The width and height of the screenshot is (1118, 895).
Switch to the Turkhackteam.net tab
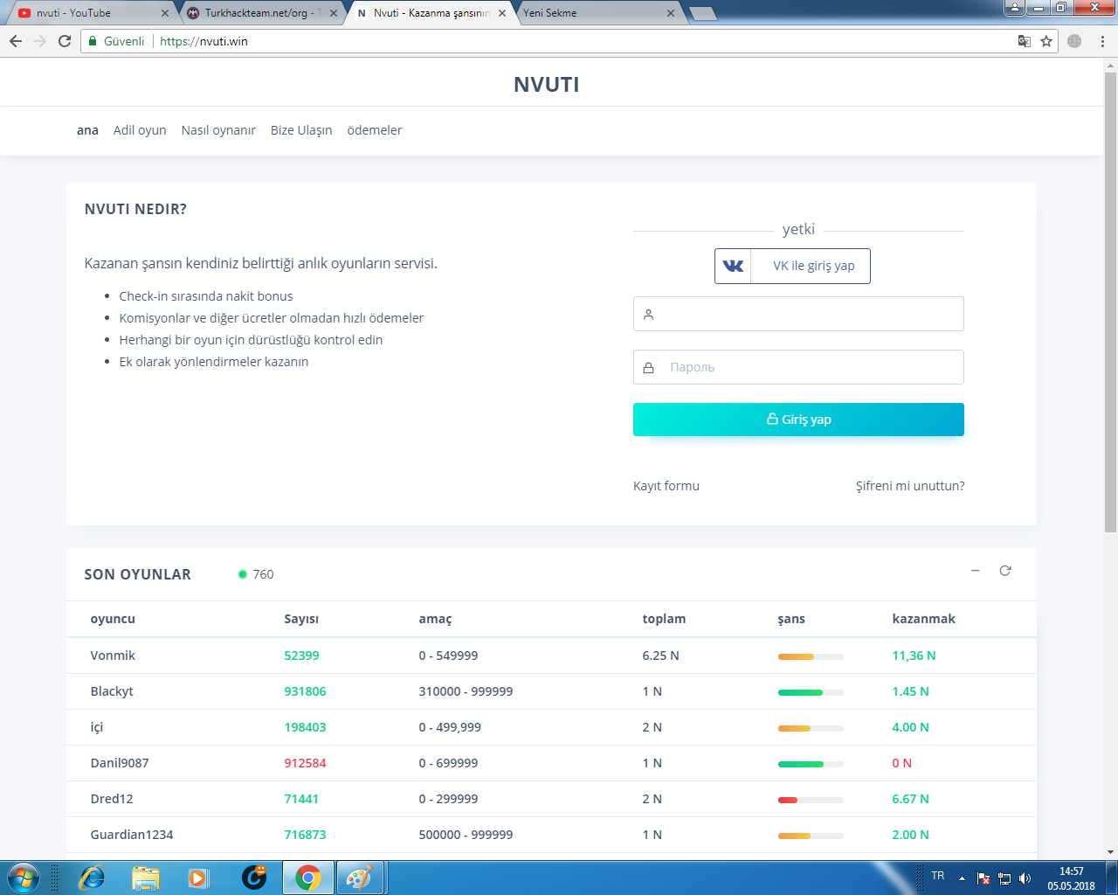(x=259, y=13)
